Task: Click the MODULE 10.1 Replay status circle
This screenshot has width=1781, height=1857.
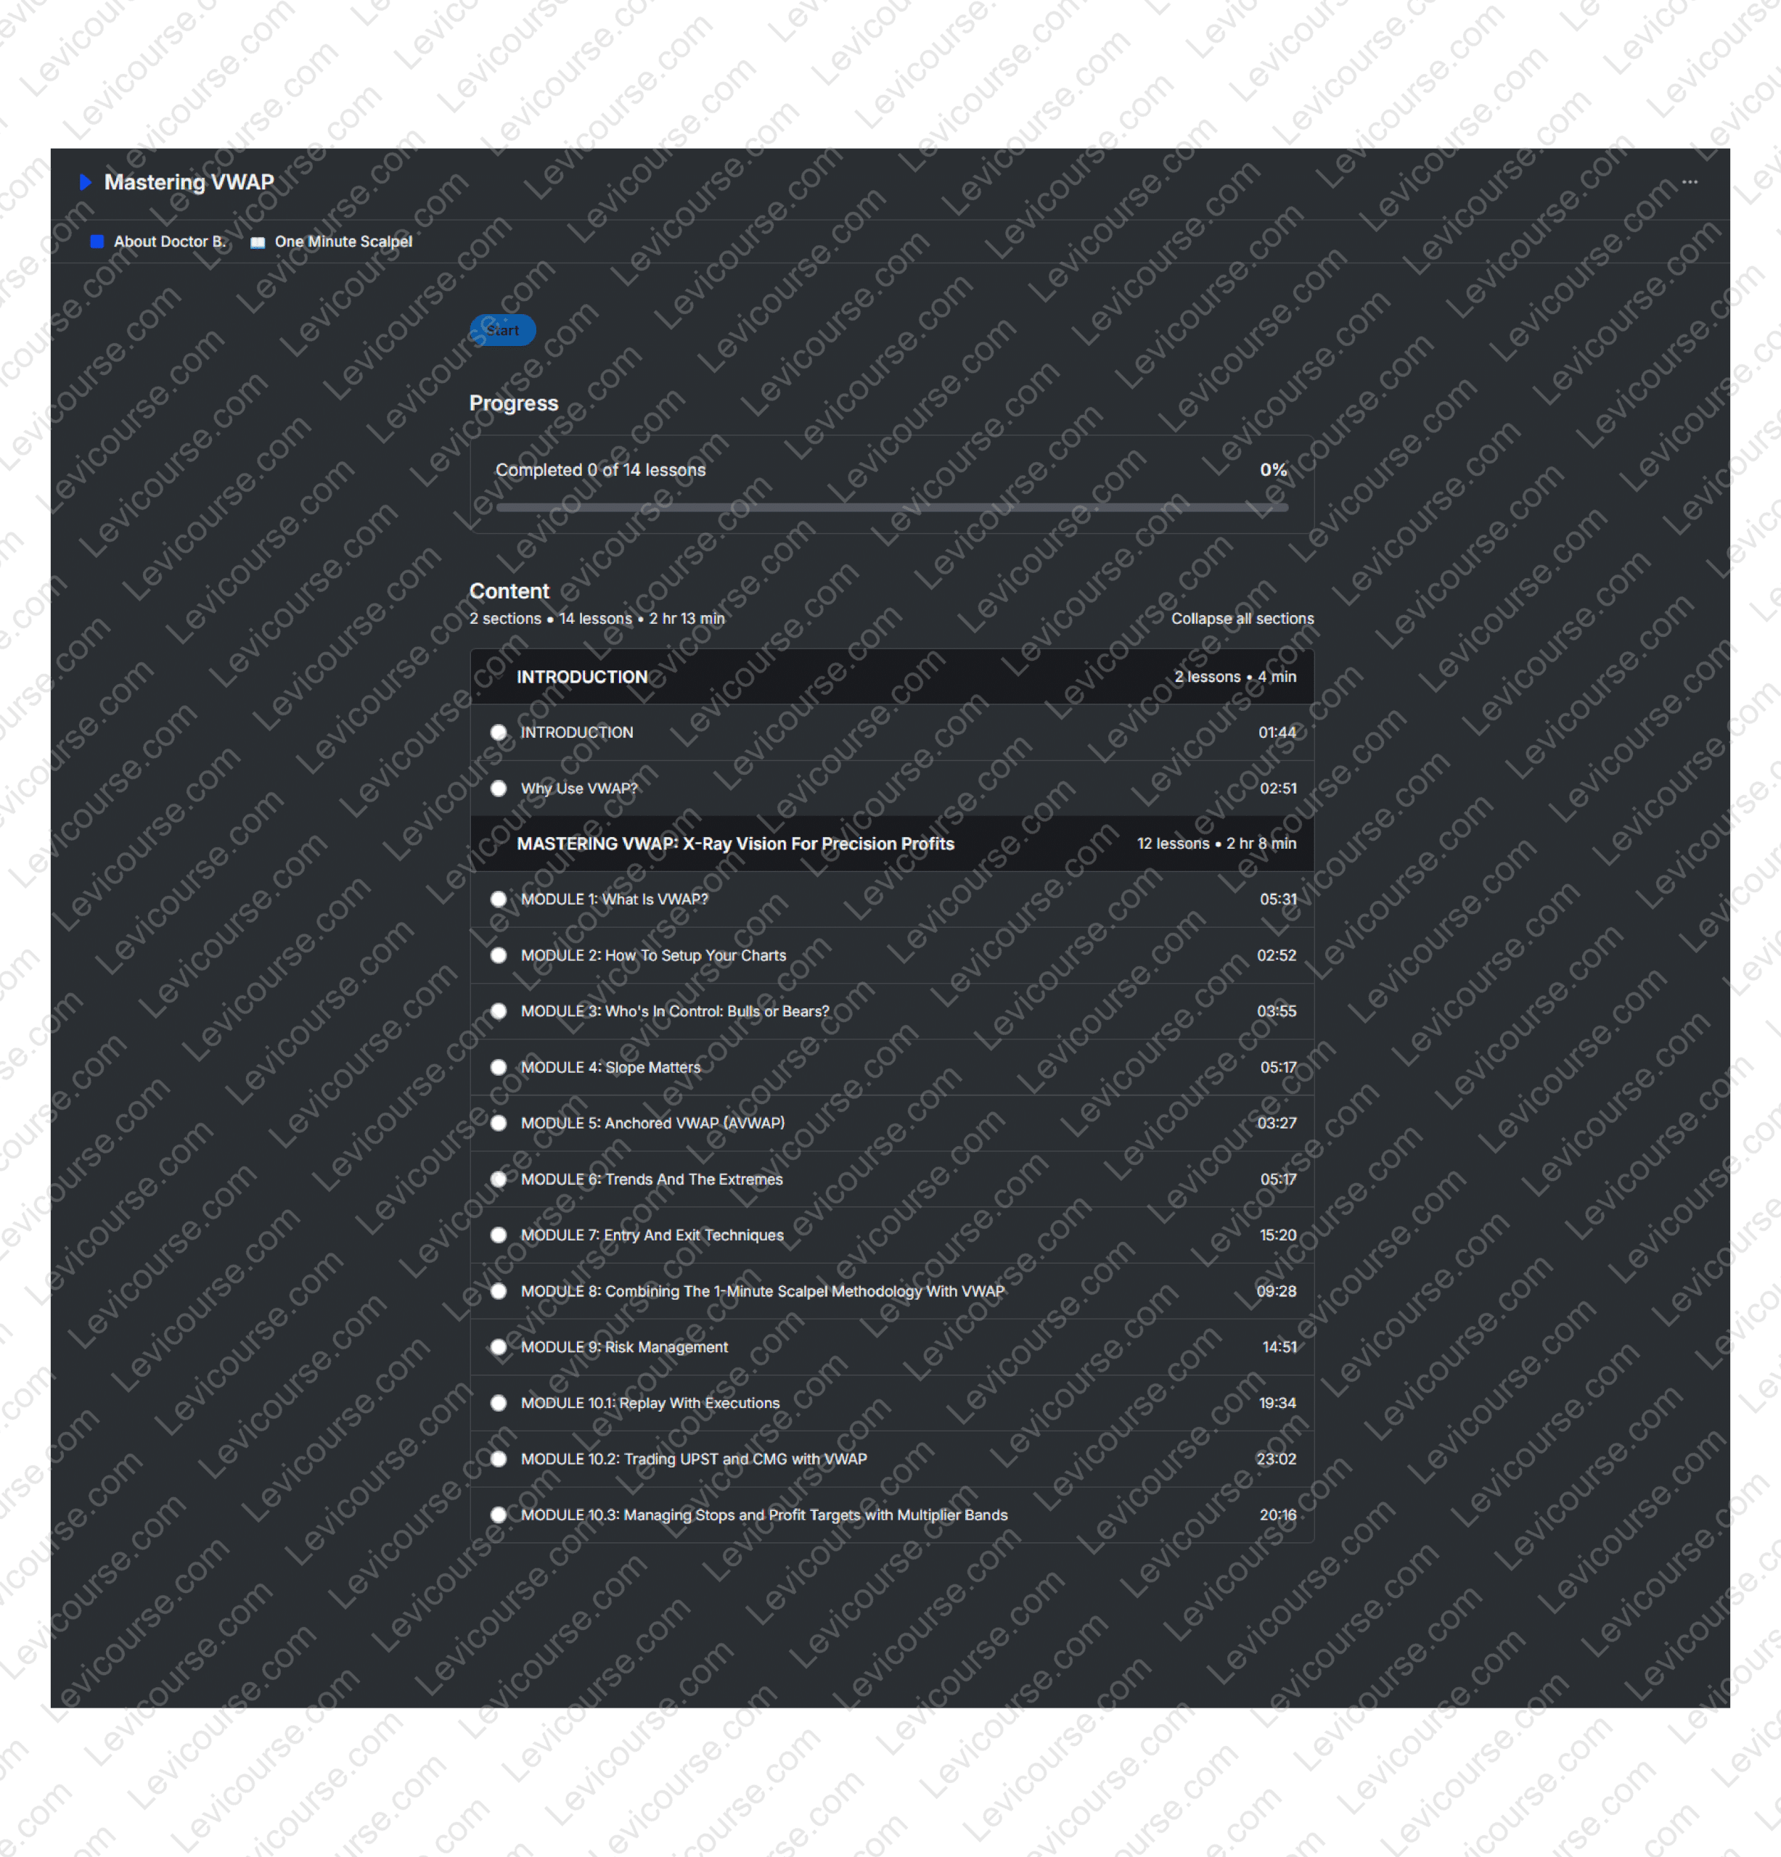Action: 499,1402
